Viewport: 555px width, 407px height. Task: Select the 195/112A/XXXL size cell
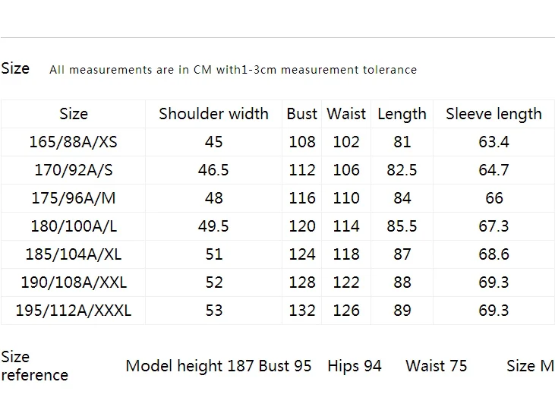pos(74,311)
